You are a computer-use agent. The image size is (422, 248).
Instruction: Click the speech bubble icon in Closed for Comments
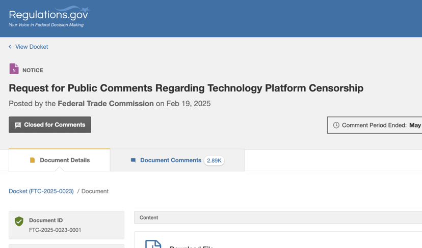tap(18, 125)
